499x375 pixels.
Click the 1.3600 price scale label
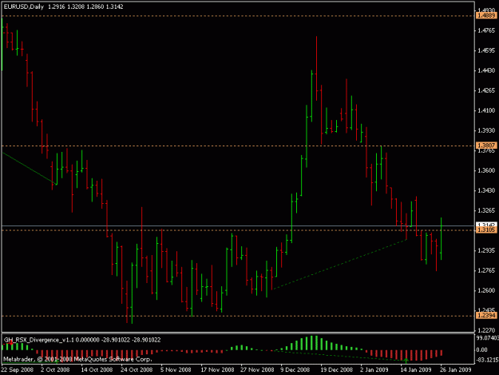(486, 170)
